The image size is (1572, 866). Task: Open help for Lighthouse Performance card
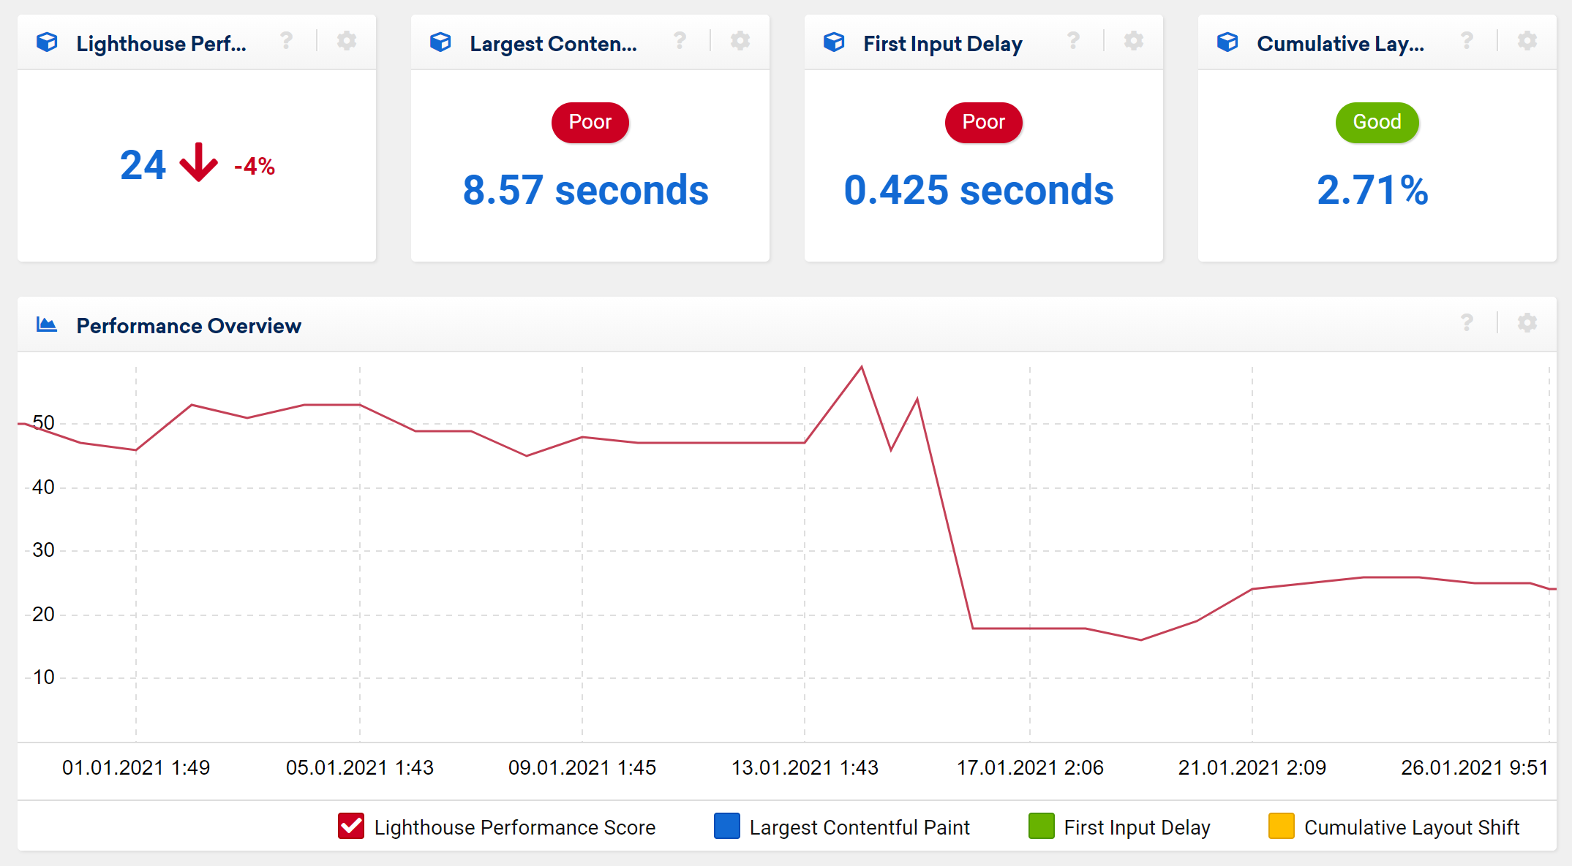tap(286, 41)
